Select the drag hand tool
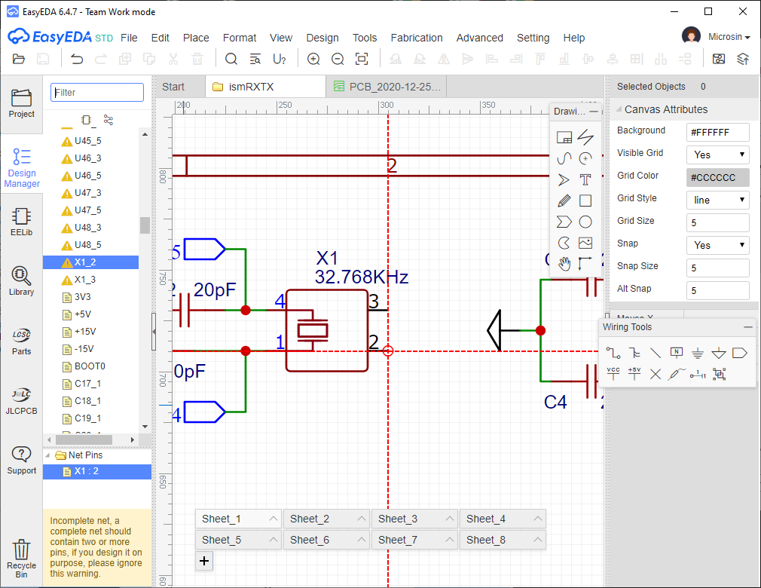761x588 pixels. click(564, 264)
